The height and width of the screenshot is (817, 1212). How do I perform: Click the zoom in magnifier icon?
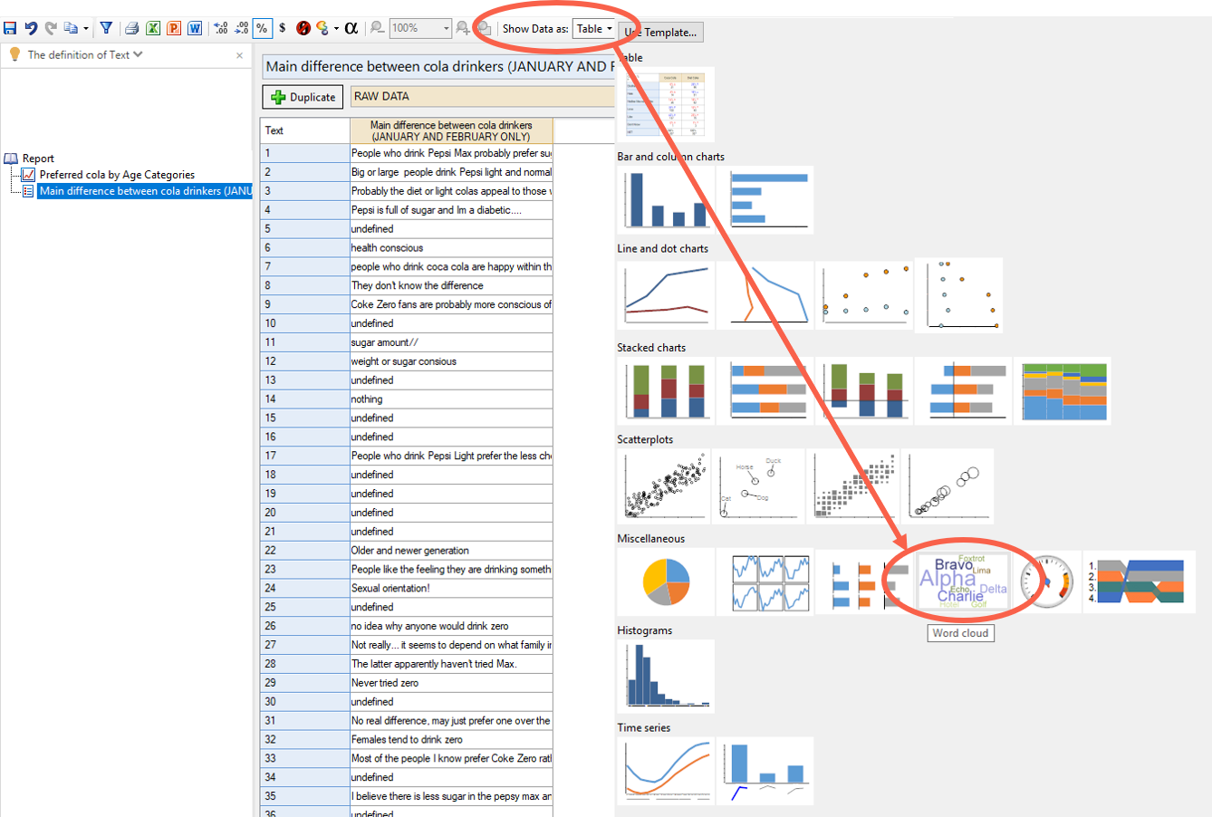coord(463,28)
